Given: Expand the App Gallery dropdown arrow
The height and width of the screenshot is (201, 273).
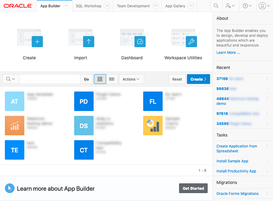Looking at the screenshot, I should pos(191,5).
